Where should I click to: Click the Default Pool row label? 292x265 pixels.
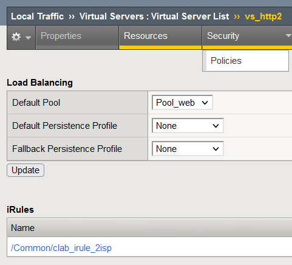36,103
